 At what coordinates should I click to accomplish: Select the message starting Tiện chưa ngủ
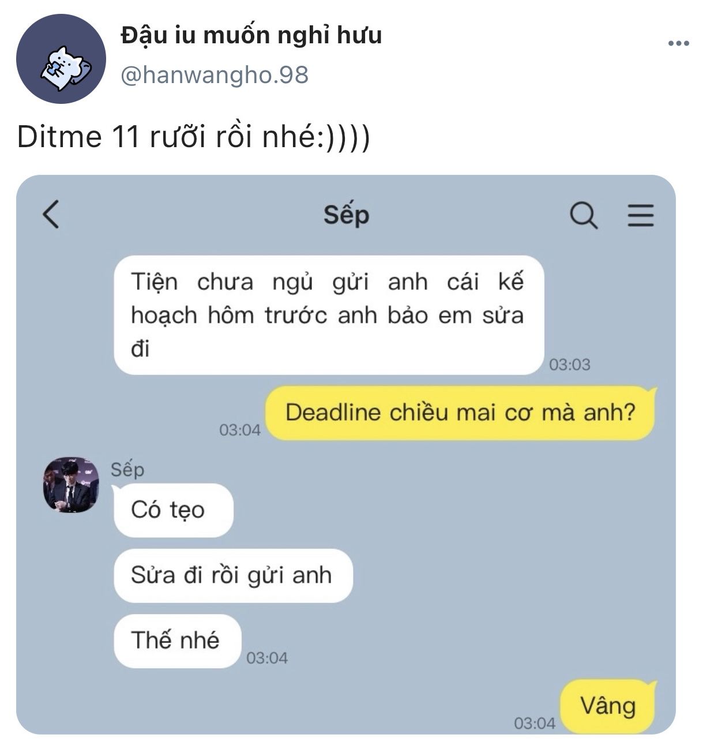pyautogui.click(x=329, y=315)
